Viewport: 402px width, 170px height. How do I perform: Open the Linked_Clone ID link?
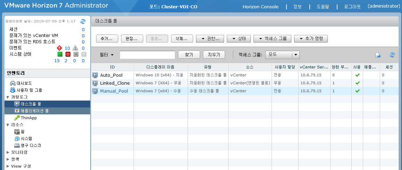coord(115,83)
